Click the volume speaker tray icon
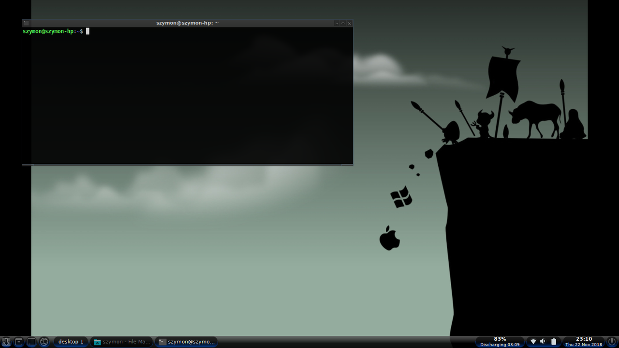This screenshot has height=348, width=619. coord(543,342)
